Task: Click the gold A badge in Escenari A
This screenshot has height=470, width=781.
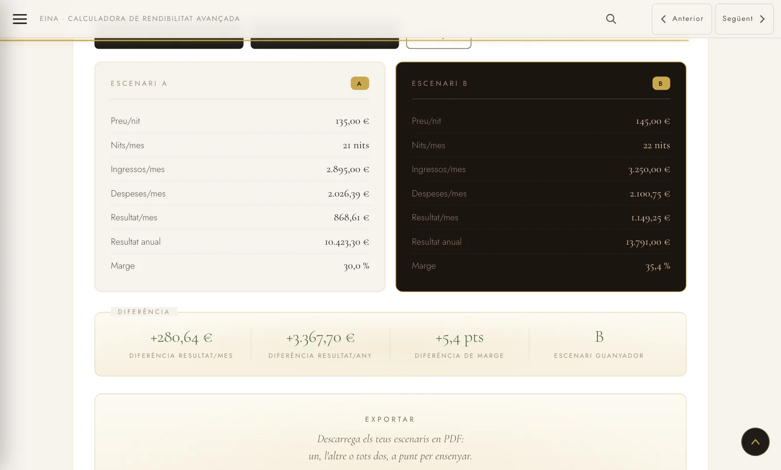Action: (360, 83)
